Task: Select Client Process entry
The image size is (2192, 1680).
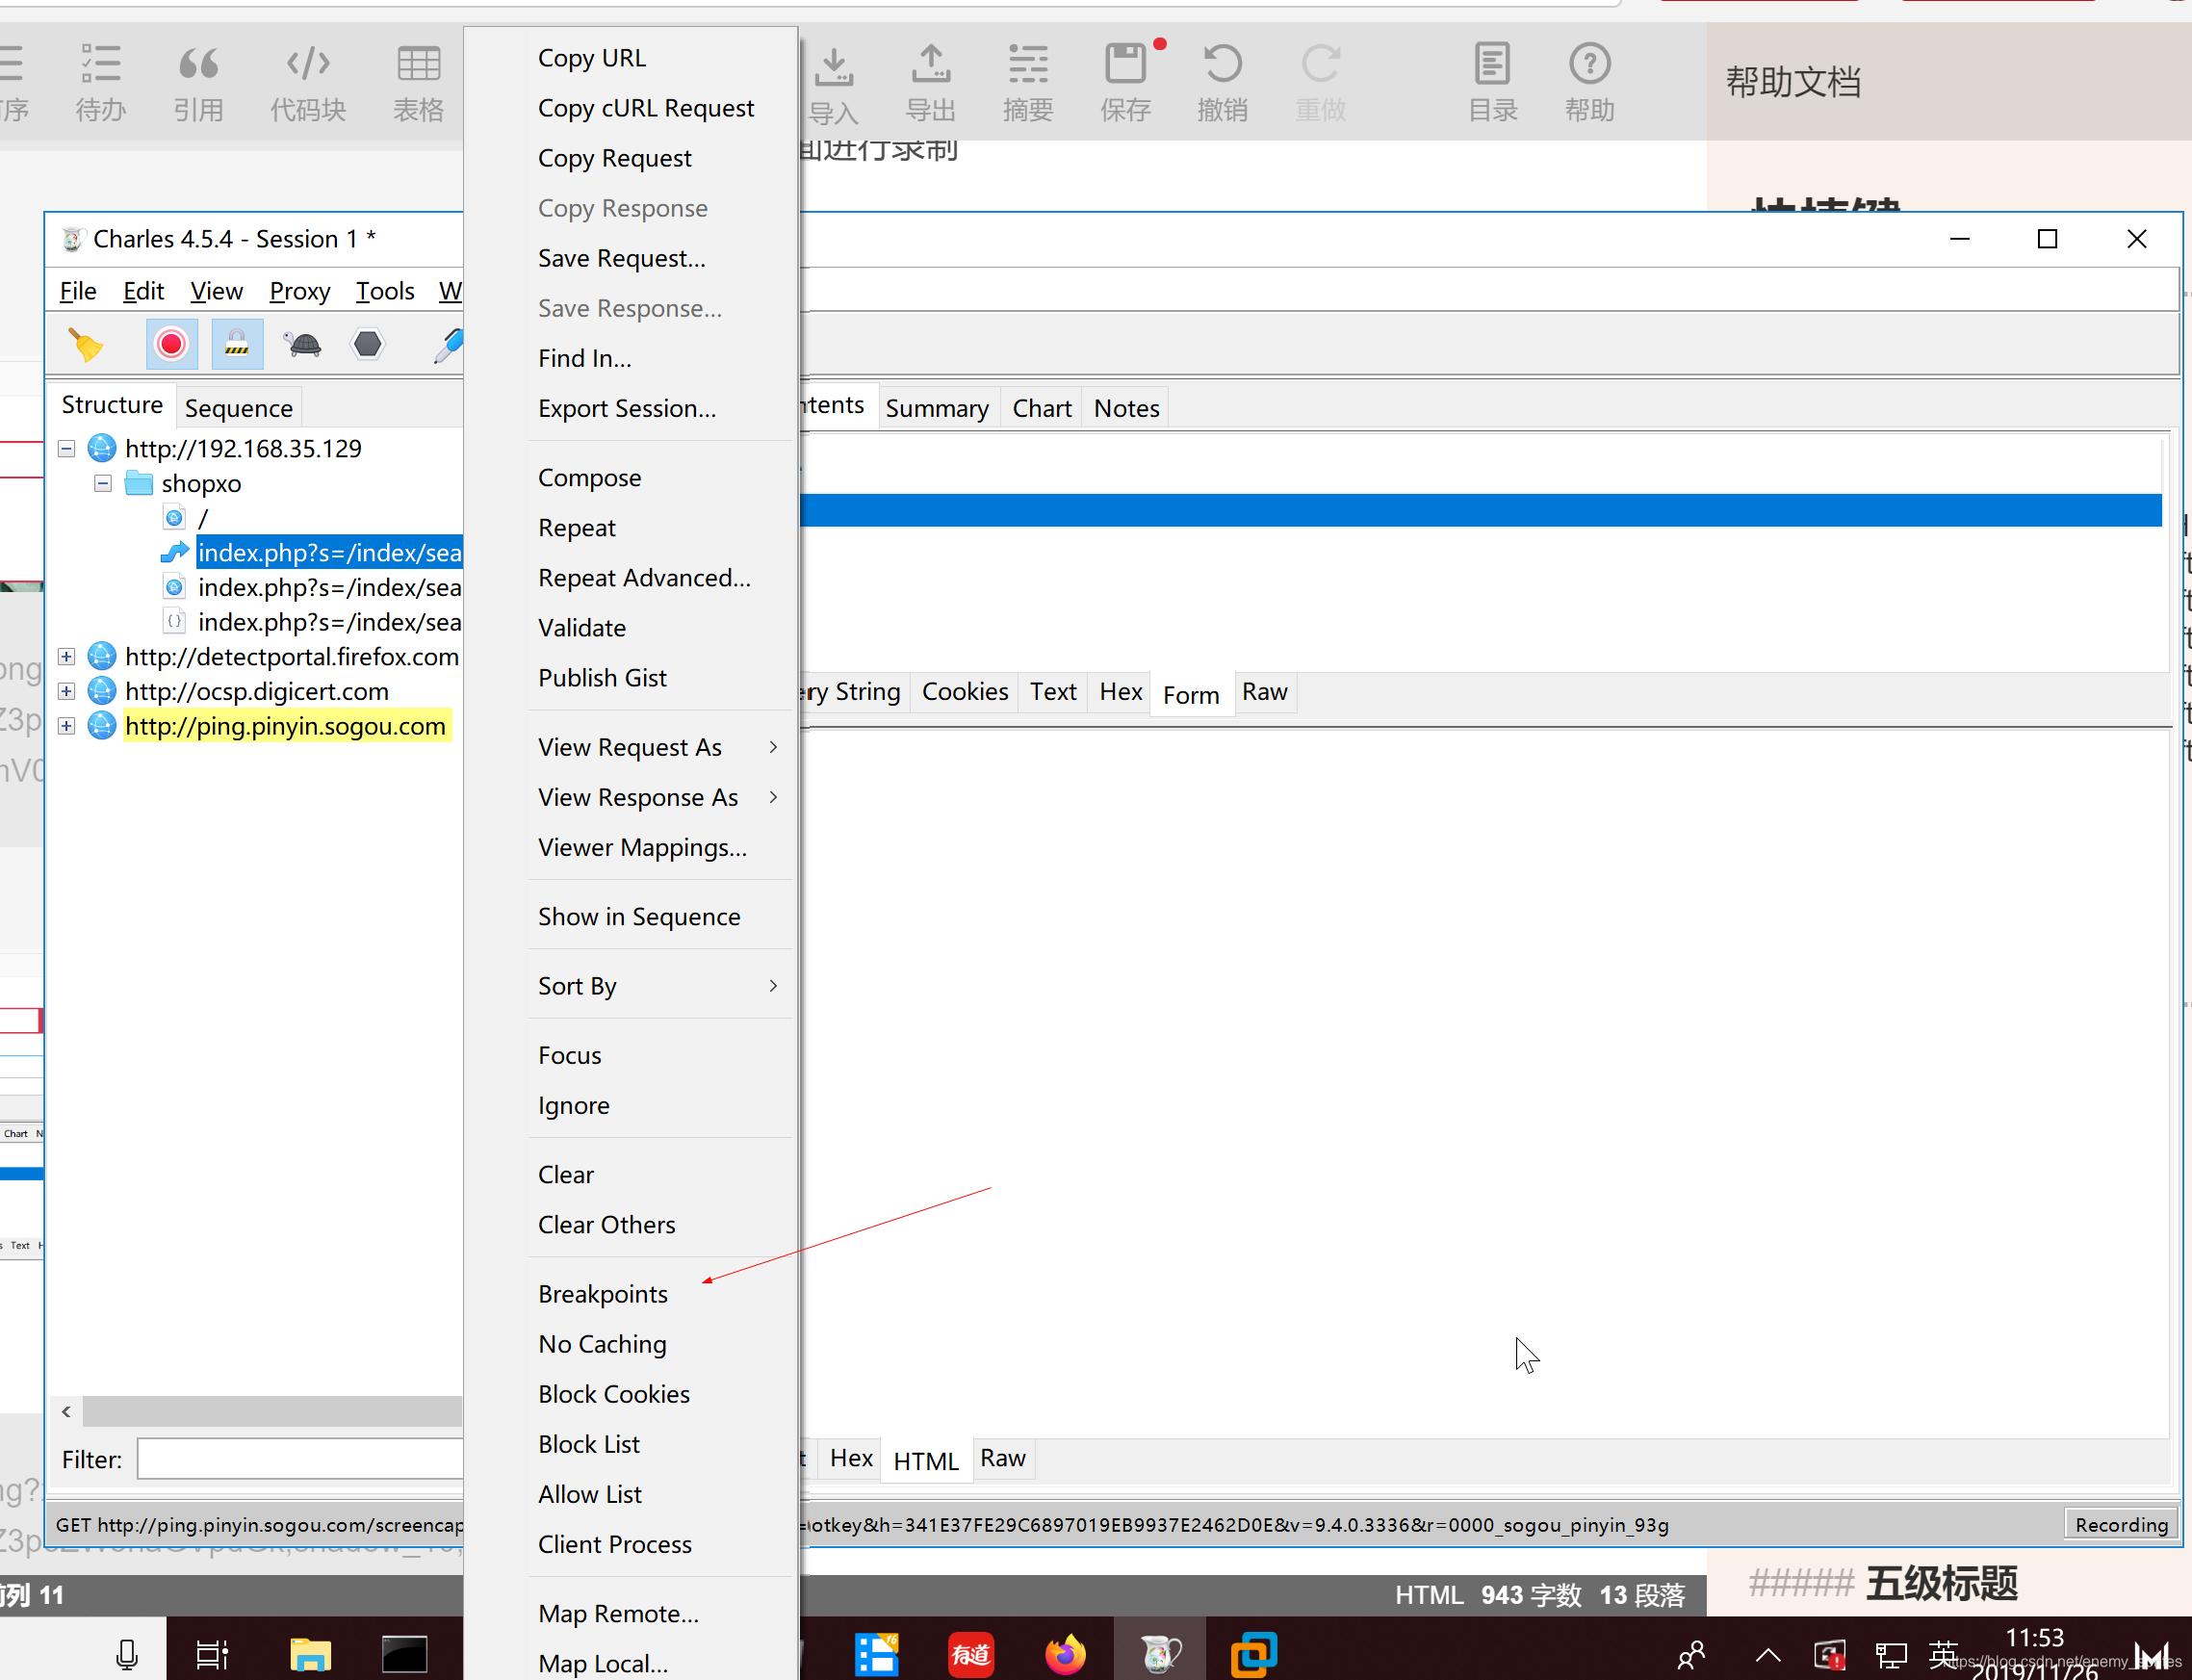Action: (614, 1544)
